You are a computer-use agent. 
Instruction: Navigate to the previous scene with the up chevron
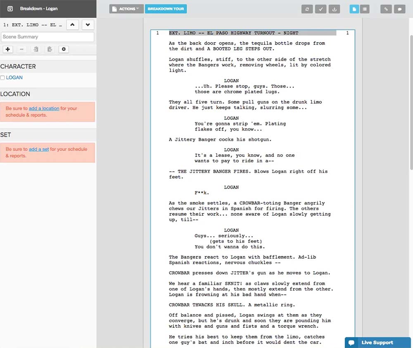point(72,25)
